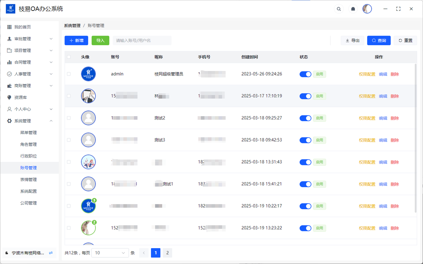Expand the 审批管理 sidebar menu
Screen dimensions: 423x264
[30, 39]
